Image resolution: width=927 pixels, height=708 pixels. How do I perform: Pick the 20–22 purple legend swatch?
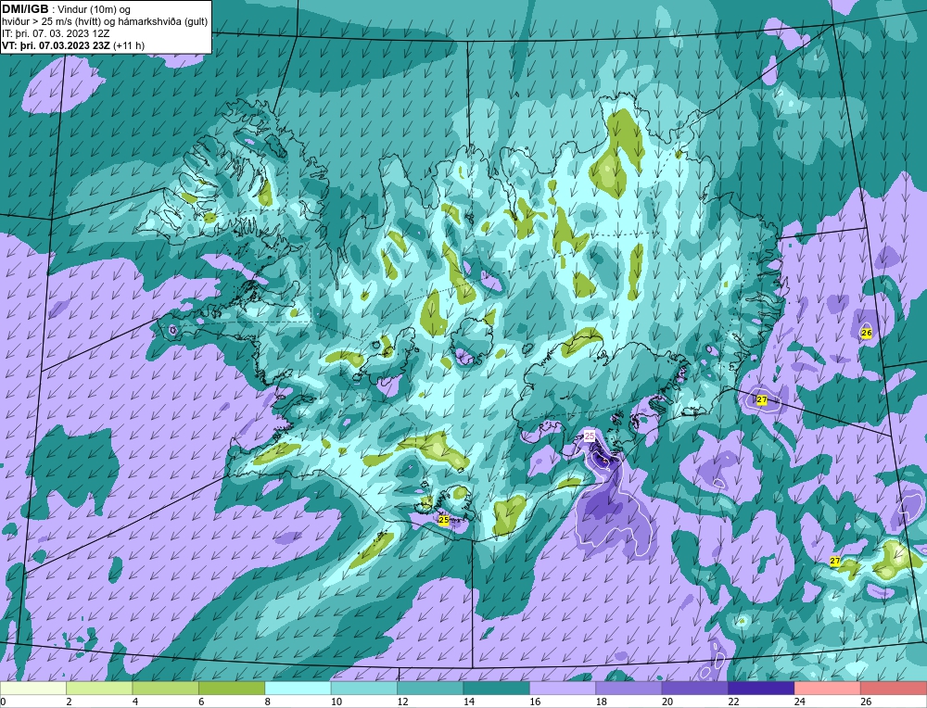695,689
